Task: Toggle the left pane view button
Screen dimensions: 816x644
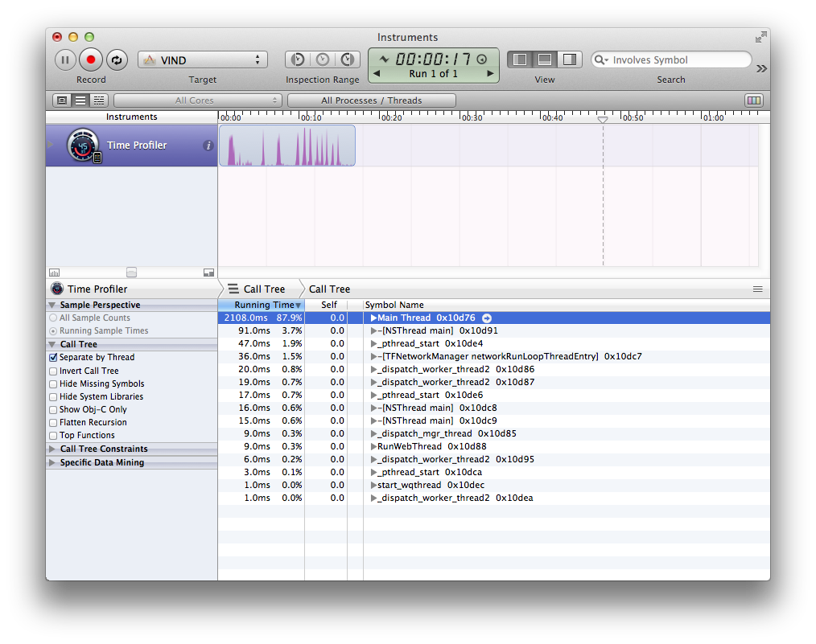Action: point(519,59)
